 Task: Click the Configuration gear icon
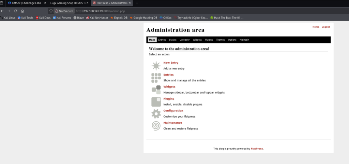(156, 113)
